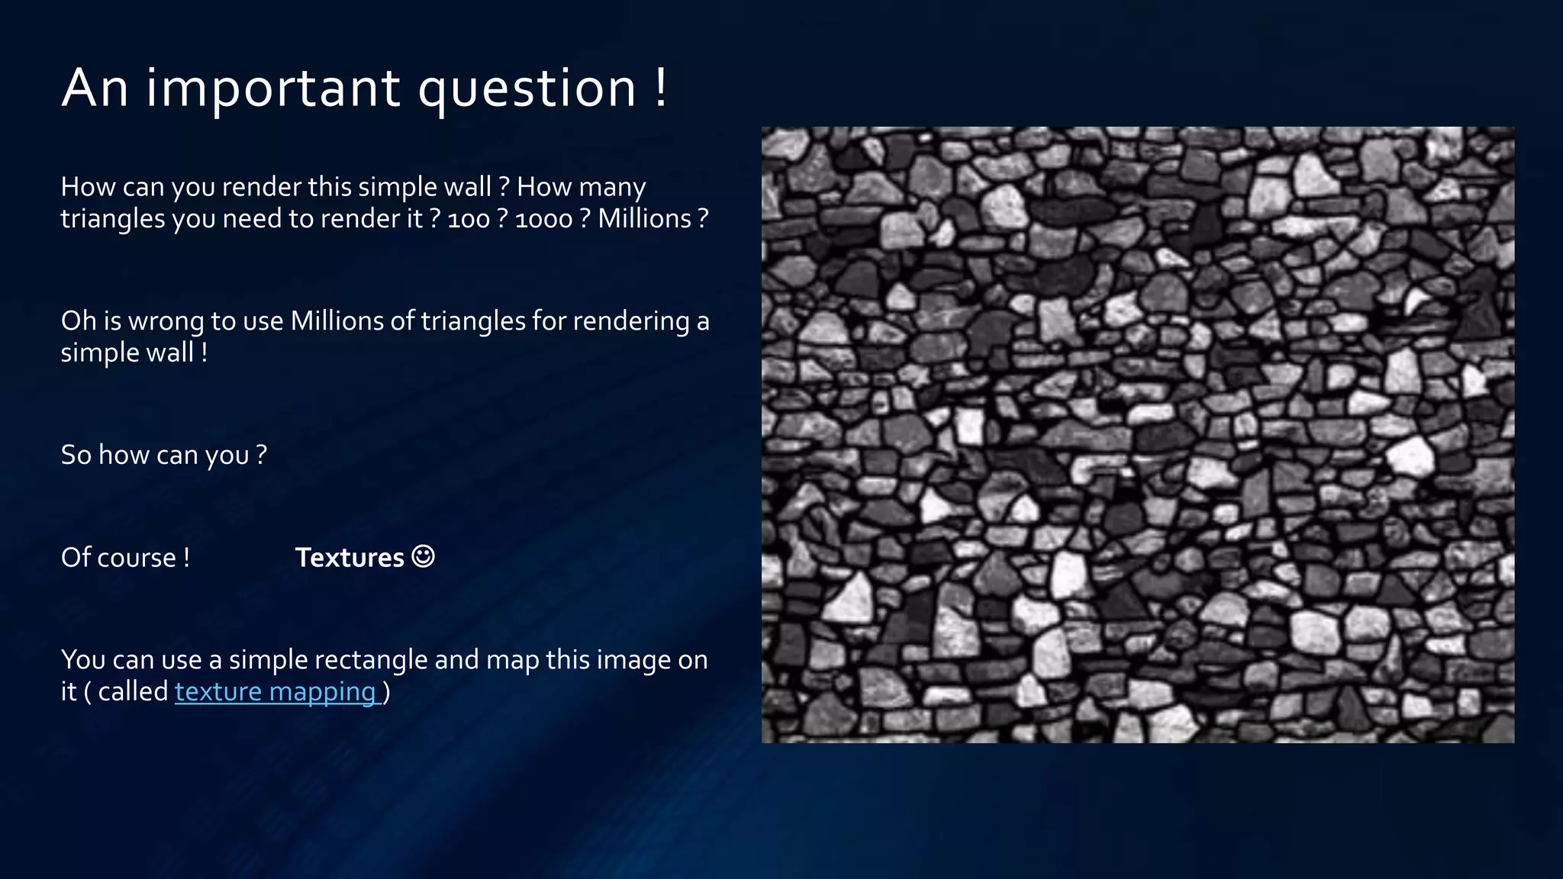The width and height of the screenshot is (1563, 879).
Task: Click the bold Textures word
Action: coord(349,558)
